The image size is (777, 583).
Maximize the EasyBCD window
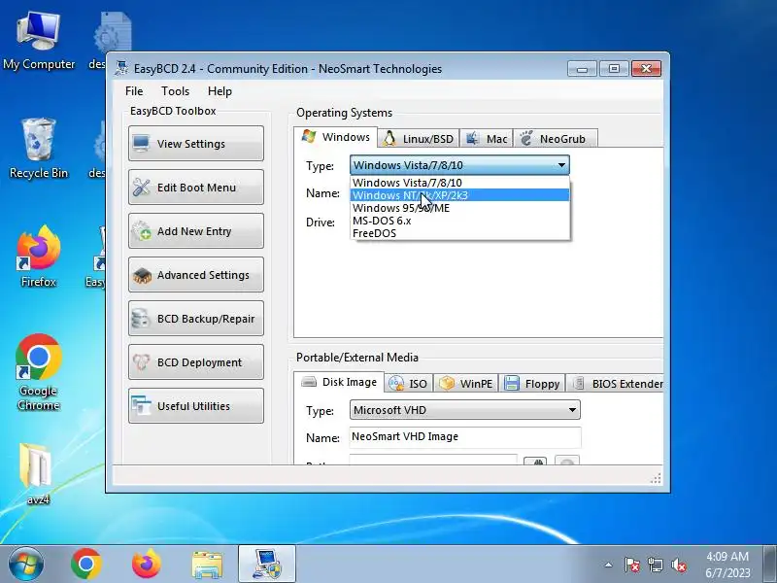tap(614, 68)
